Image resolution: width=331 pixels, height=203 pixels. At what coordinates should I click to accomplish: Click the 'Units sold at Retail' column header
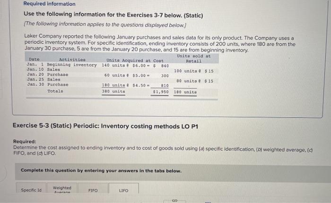tap(193, 59)
